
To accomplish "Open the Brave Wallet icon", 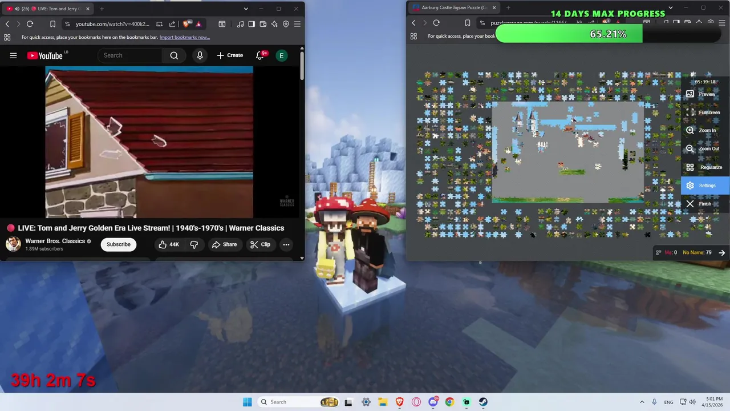I will (263, 24).
